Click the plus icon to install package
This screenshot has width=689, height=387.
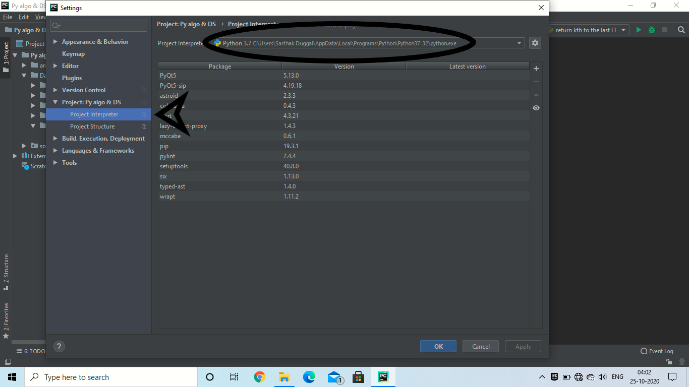[x=536, y=69]
